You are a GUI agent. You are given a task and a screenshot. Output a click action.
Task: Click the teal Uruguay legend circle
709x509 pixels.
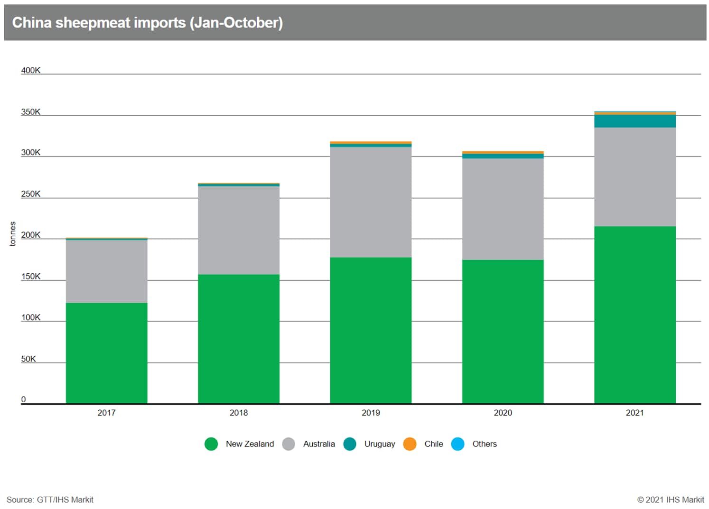(350, 444)
